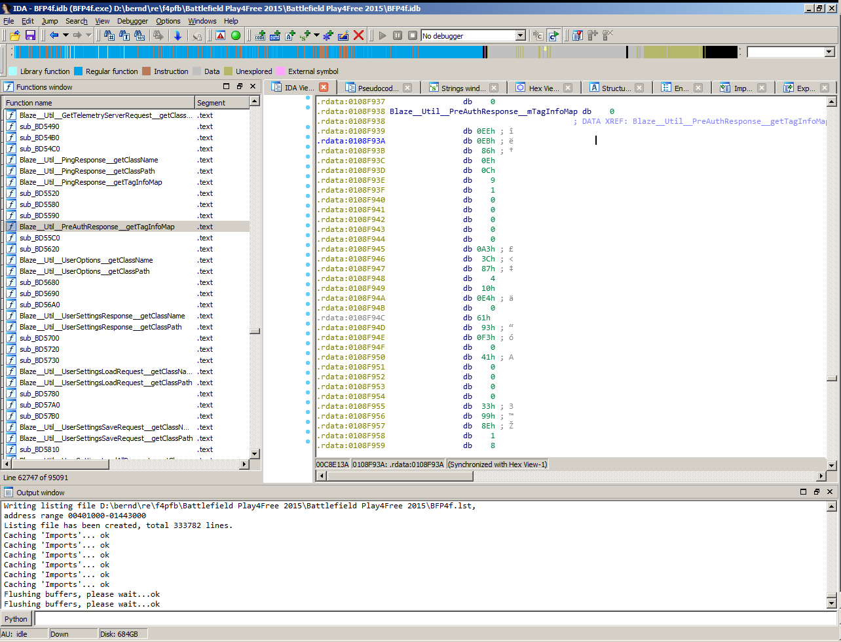This screenshot has height=642, width=841.
Task: Click the Python console button
Action: (x=16, y=618)
